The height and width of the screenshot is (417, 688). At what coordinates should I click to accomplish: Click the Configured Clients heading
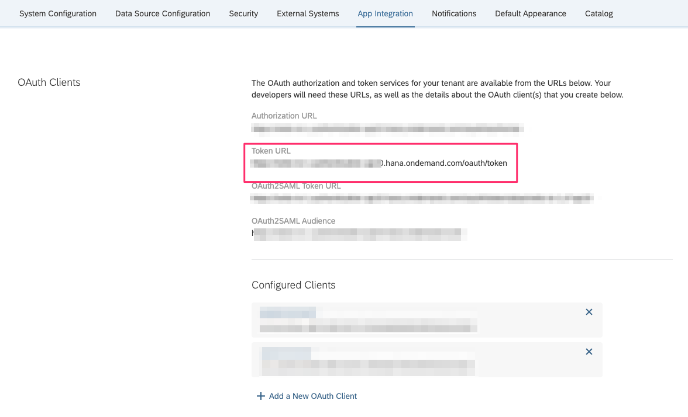click(x=293, y=285)
